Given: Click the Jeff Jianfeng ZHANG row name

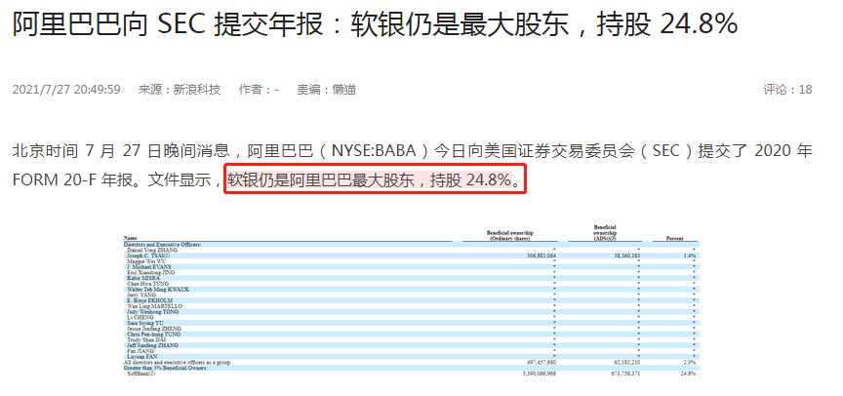Looking at the screenshot, I should point(151,345).
